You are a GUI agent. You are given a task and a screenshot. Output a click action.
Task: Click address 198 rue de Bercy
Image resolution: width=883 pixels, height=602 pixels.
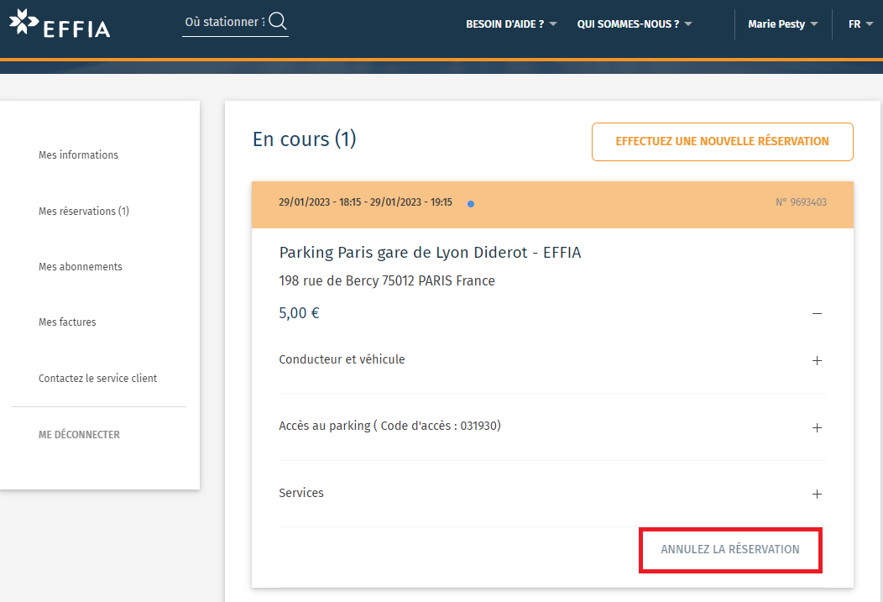tap(387, 280)
